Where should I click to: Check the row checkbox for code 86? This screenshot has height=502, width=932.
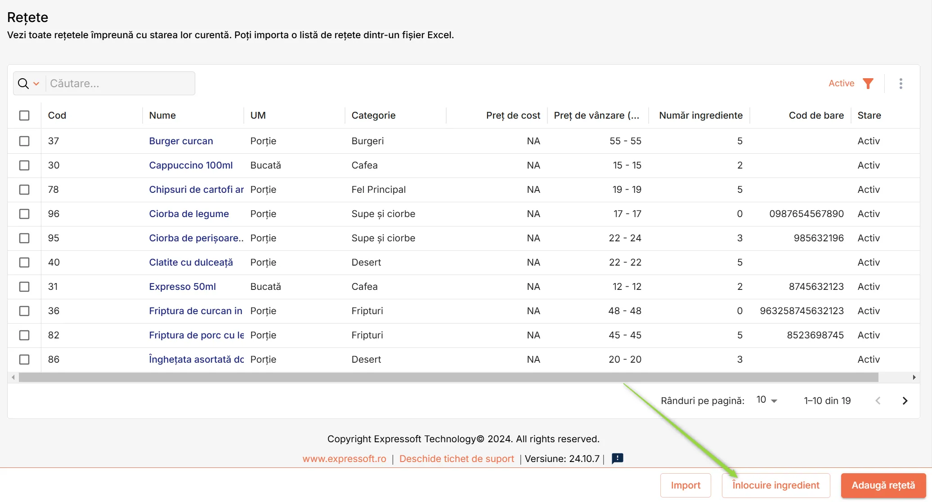click(24, 360)
